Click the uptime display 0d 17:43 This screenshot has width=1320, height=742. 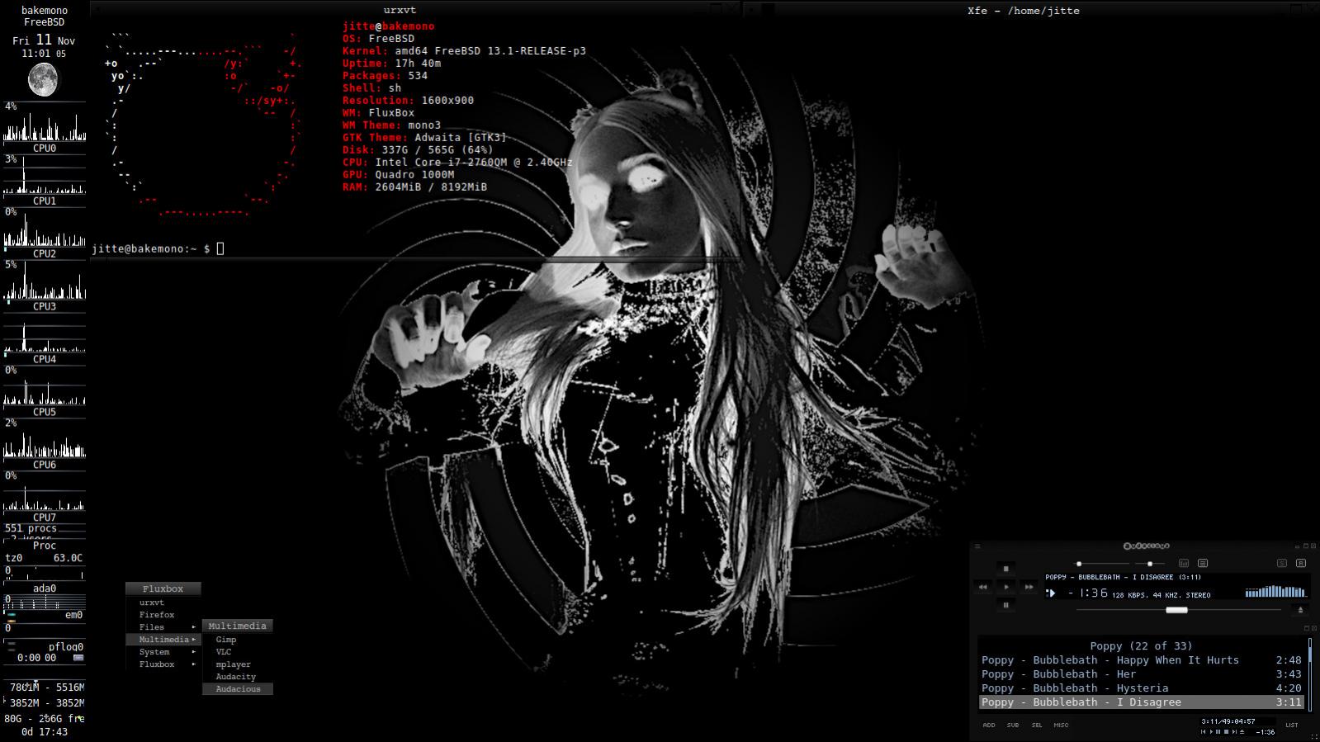click(x=45, y=732)
